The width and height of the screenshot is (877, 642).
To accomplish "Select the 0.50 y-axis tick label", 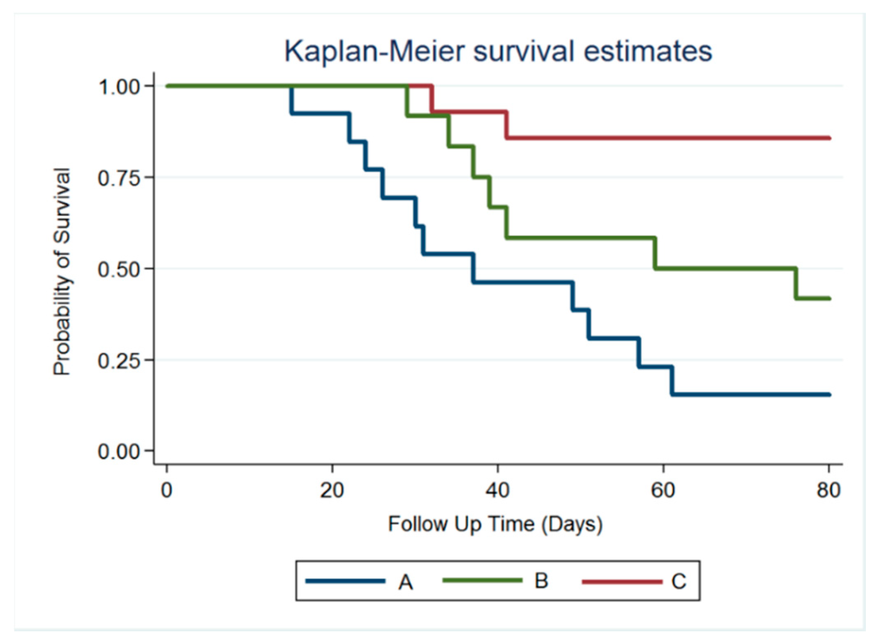I will 120,269.
